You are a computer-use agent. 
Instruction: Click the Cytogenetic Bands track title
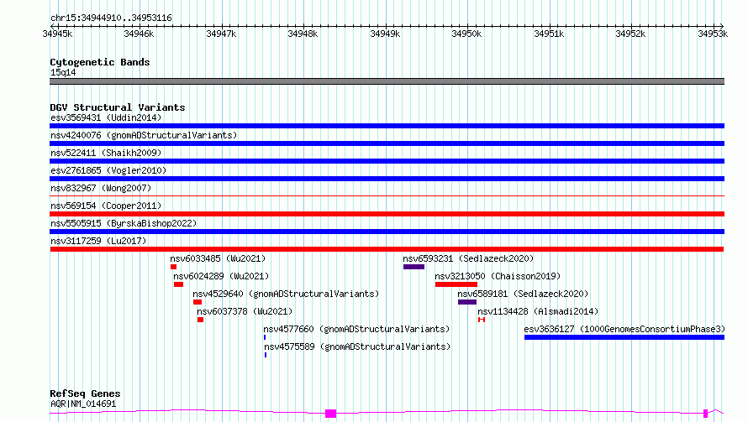click(x=100, y=62)
